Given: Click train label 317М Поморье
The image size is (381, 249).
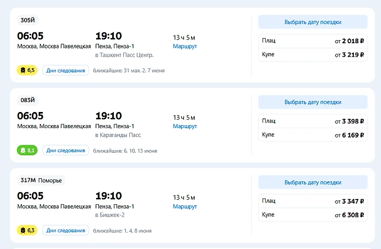Looking at the screenshot, I should point(41,180).
